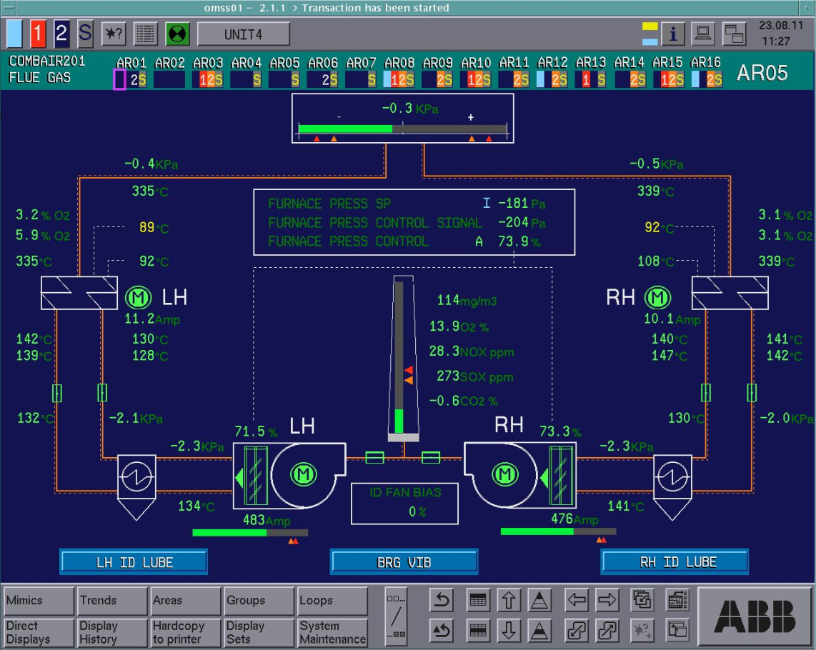Toggle the priority 2 alarm indicator
The image size is (816, 650).
(x=61, y=34)
